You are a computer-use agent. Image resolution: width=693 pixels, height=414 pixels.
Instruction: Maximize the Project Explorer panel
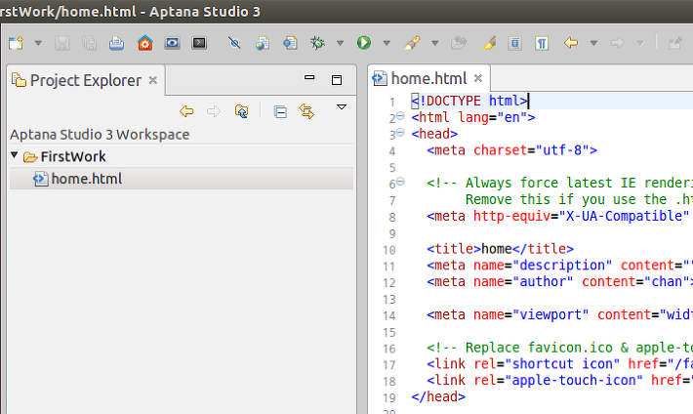tap(337, 80)
